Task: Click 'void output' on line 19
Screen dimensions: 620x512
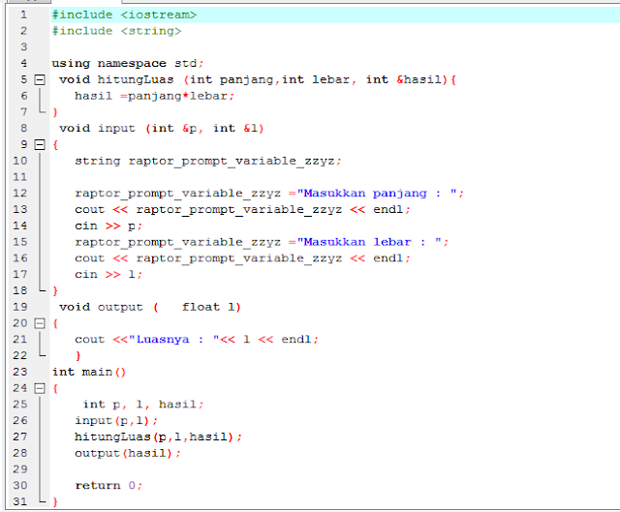Action: click(101, 307)
